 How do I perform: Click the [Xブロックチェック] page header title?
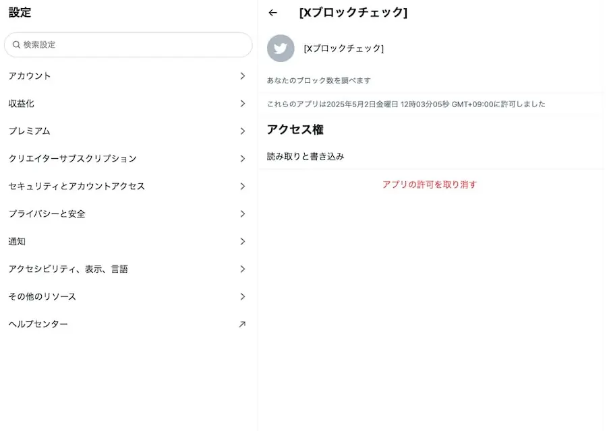tap(353, 12)
